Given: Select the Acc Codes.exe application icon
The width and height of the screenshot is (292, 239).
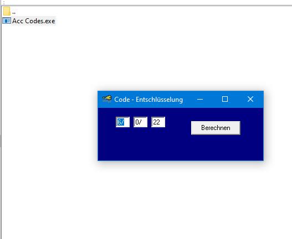Looking at the screenshot, I should 7,21.
